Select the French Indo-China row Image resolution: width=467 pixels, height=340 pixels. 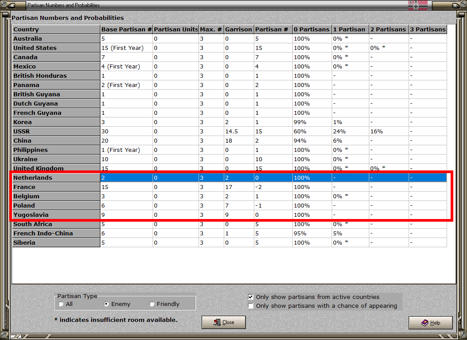230,234
